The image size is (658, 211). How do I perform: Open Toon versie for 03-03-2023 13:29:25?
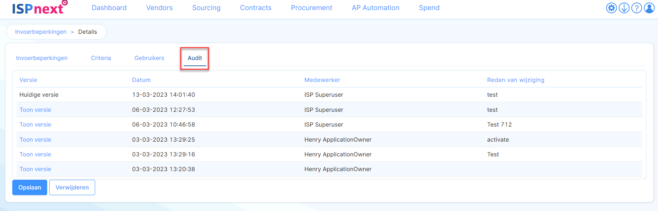35,140
